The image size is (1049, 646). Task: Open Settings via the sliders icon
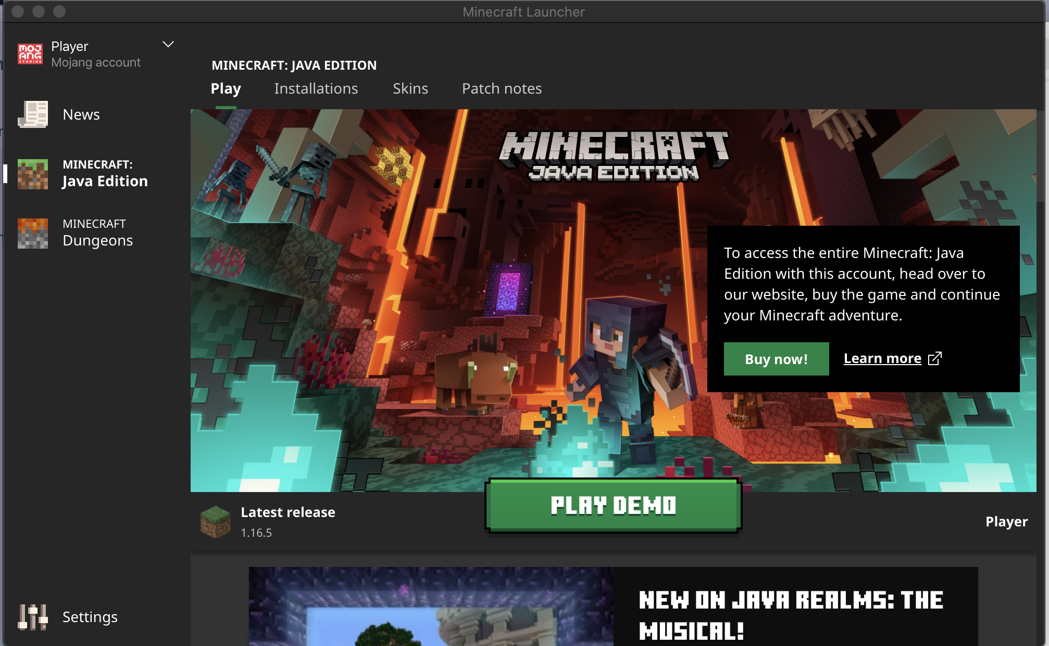[33, 617]
